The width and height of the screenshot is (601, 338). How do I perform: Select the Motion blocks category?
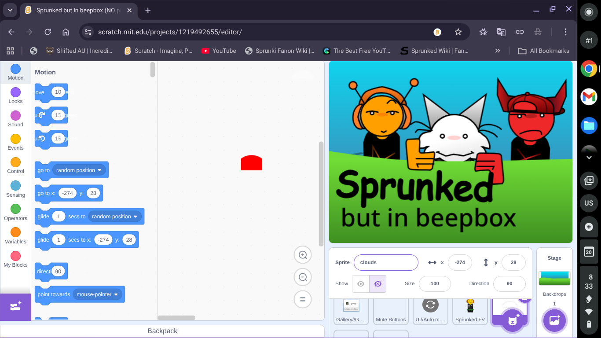(15, 73)
